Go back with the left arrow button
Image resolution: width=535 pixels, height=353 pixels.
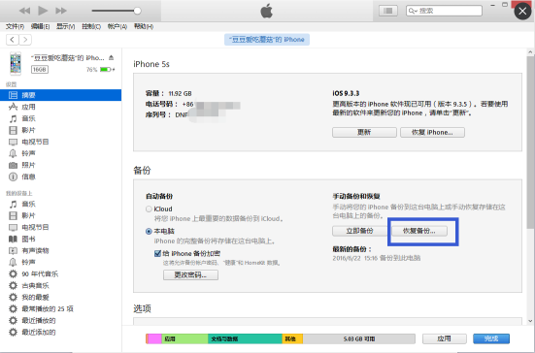click(x=13, y=40)
